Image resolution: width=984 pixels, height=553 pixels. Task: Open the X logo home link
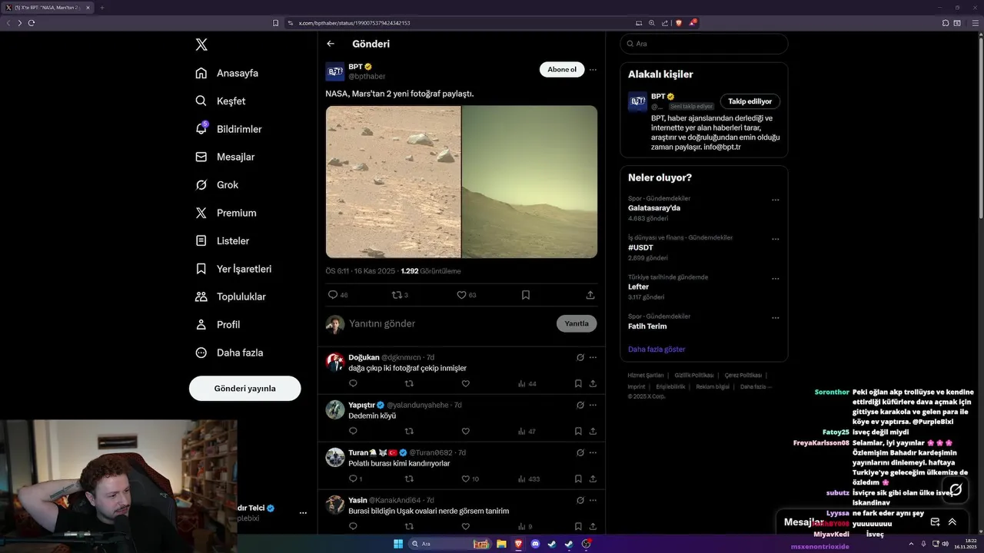[x=201, y=45]
